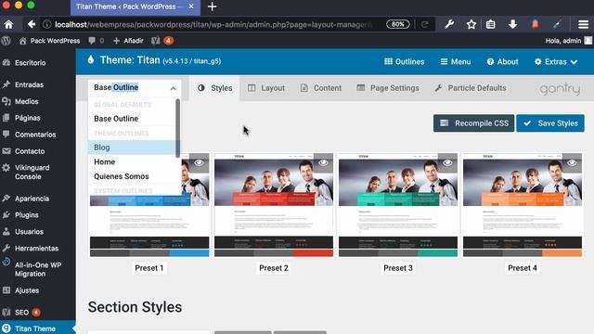Open Herramientas in the sidebar

[x=38, y=249]
